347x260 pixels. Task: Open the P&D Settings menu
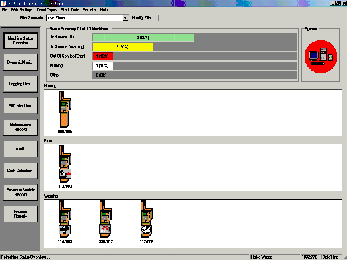coord(22,10)
